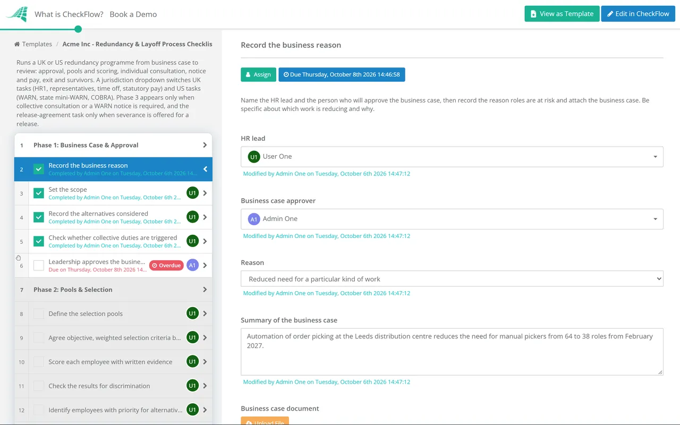The image size is (680, 425).
Task: Click U1 avatar on Identify employees with priority row
Action: [192, 410]
